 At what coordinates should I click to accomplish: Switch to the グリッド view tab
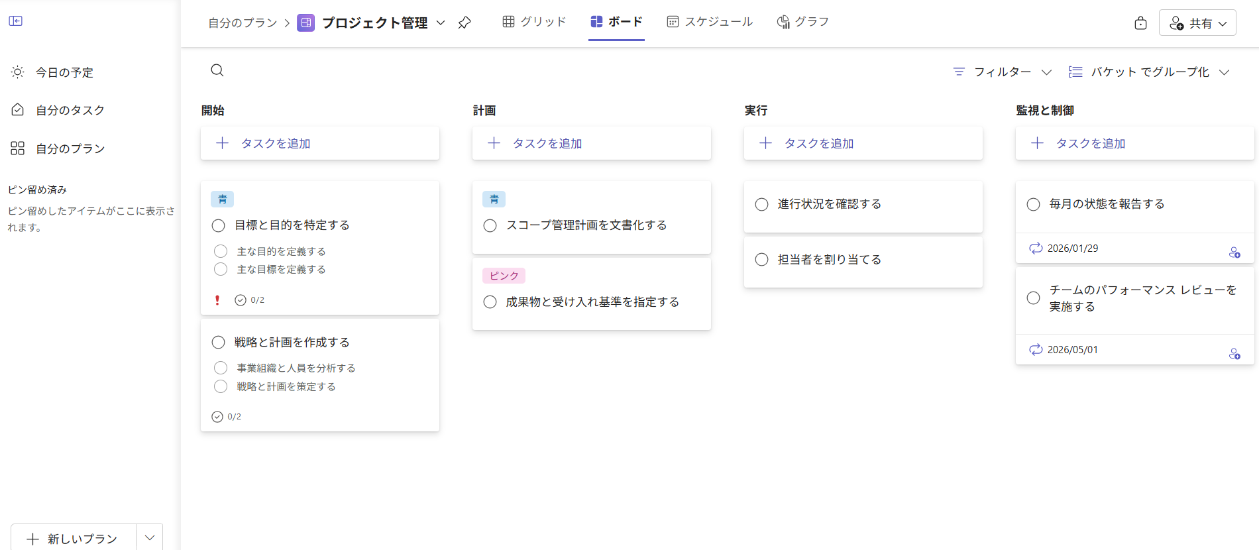[534, 22]
